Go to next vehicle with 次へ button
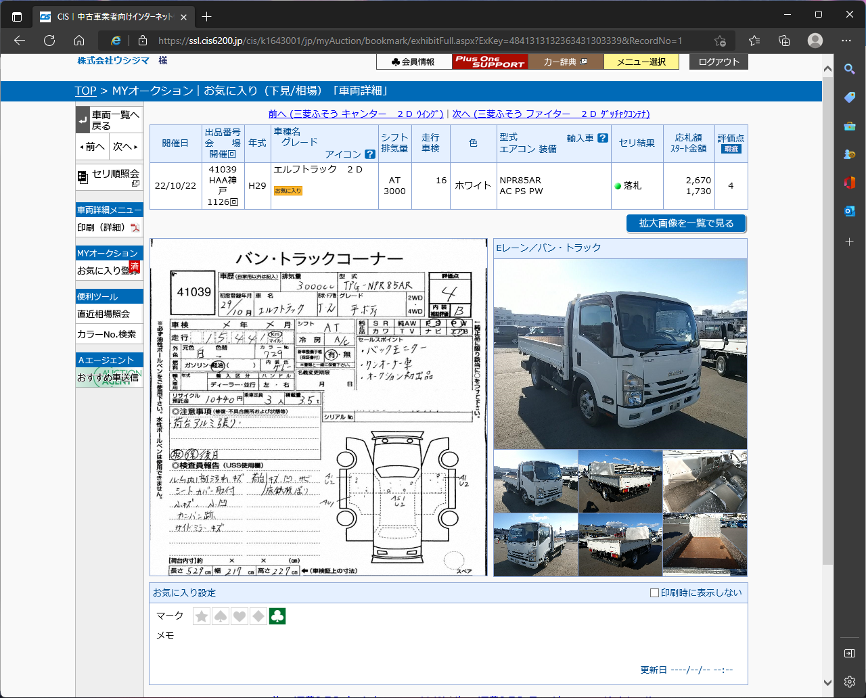 point(126,146)
